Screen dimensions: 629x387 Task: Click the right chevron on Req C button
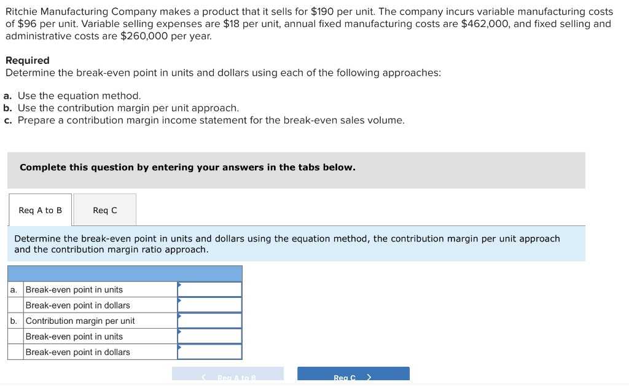tap(369, 377)
